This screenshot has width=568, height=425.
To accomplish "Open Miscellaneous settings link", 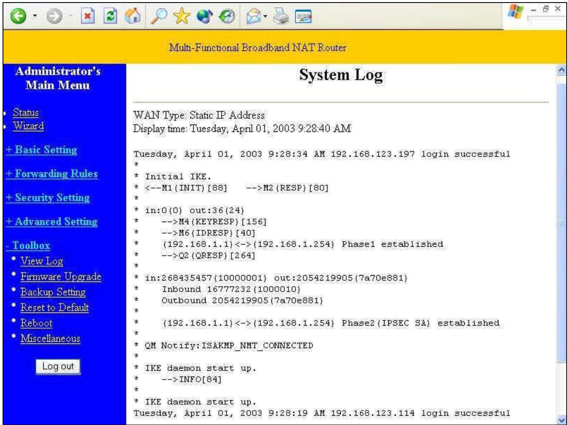I will tap(50, 338).
